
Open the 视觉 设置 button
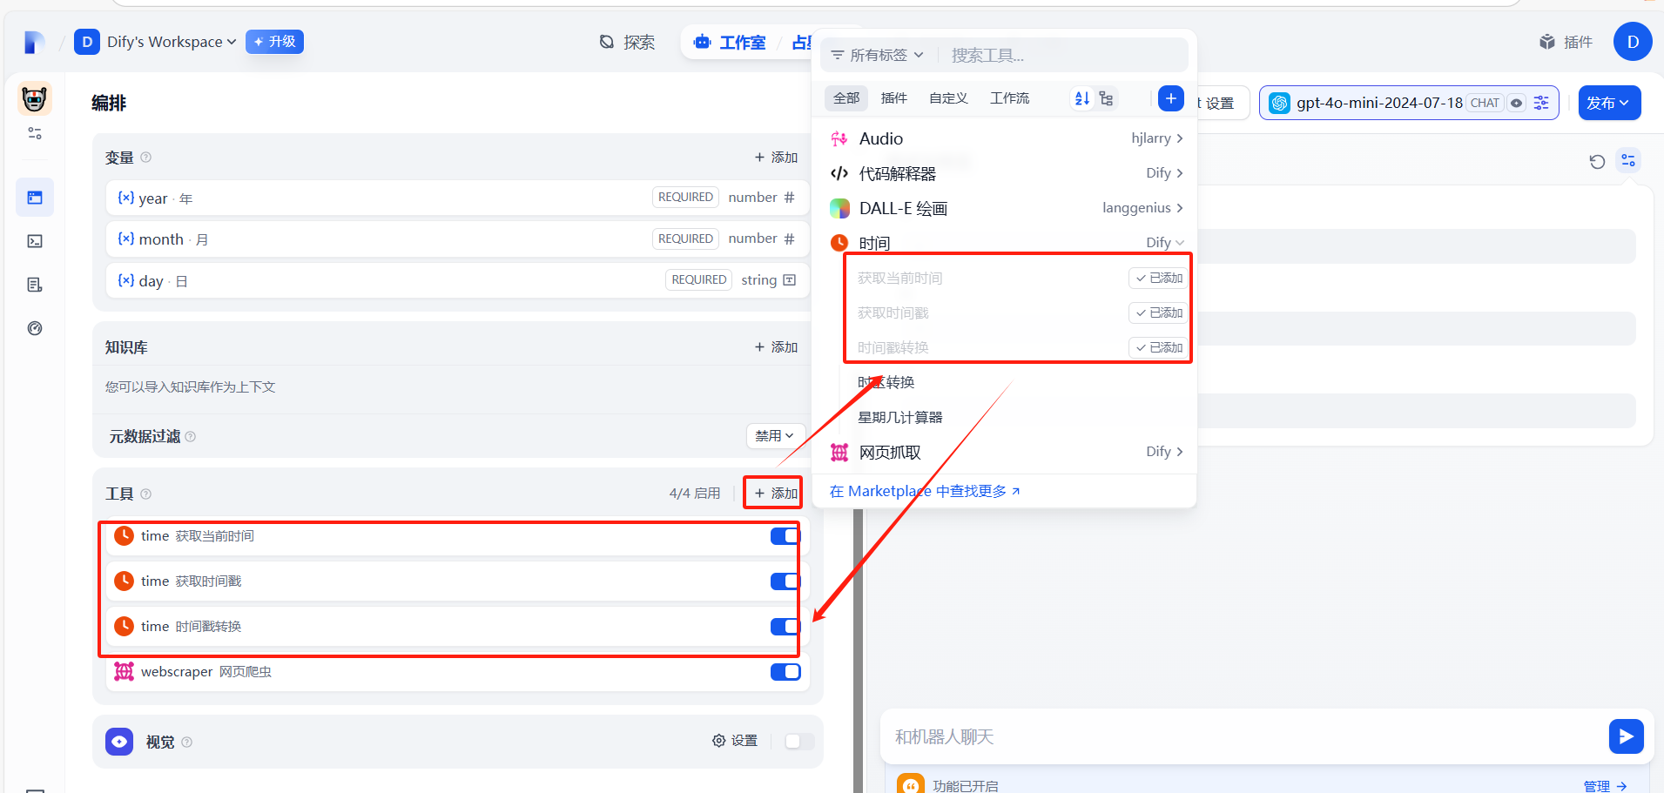point(735,741)
